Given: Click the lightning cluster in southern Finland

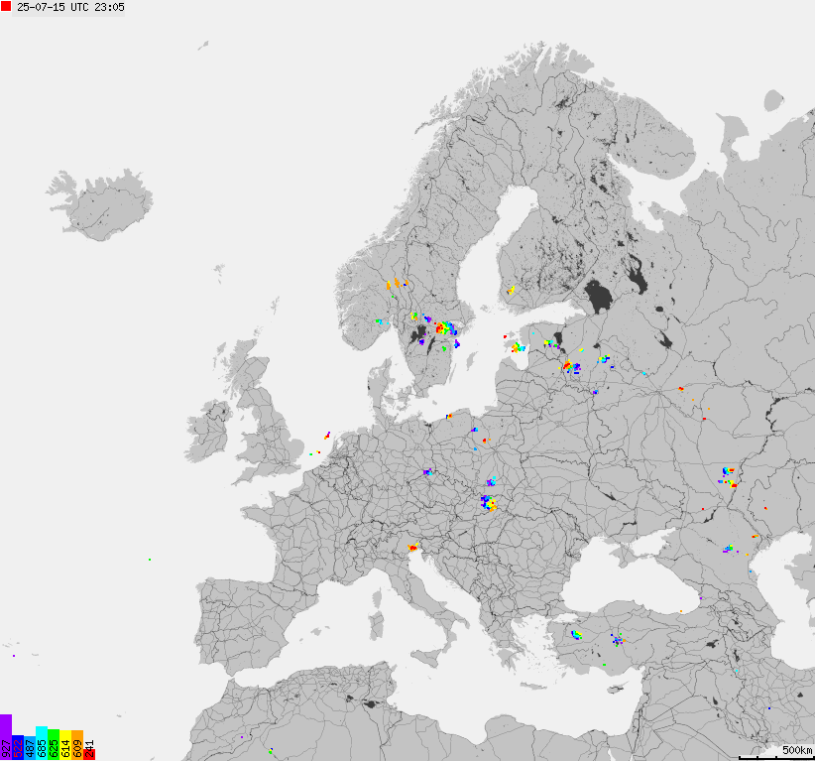Looking at the screenshot, I should tap(511, 290).
